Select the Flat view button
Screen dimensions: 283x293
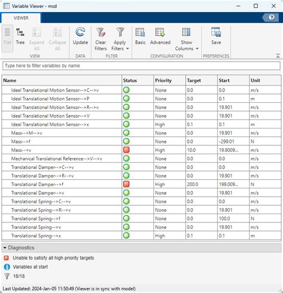pyautogui.click(x=7, y=38)
